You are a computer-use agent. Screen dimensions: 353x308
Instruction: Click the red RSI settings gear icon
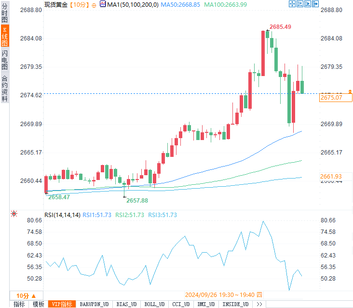click(x=14, y=214)
